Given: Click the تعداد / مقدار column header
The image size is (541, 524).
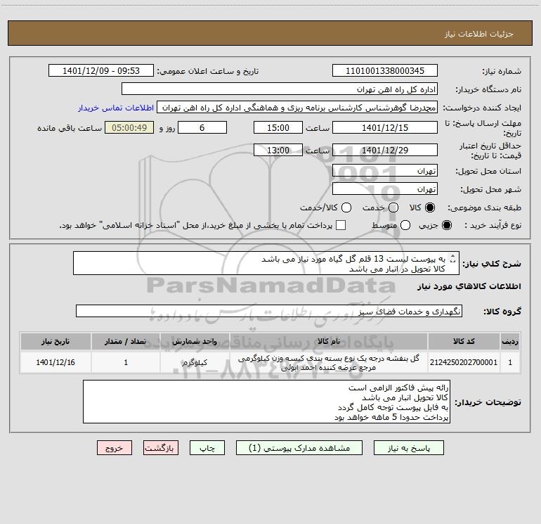Looking at the screenshot, I should [x=126, y=342].
